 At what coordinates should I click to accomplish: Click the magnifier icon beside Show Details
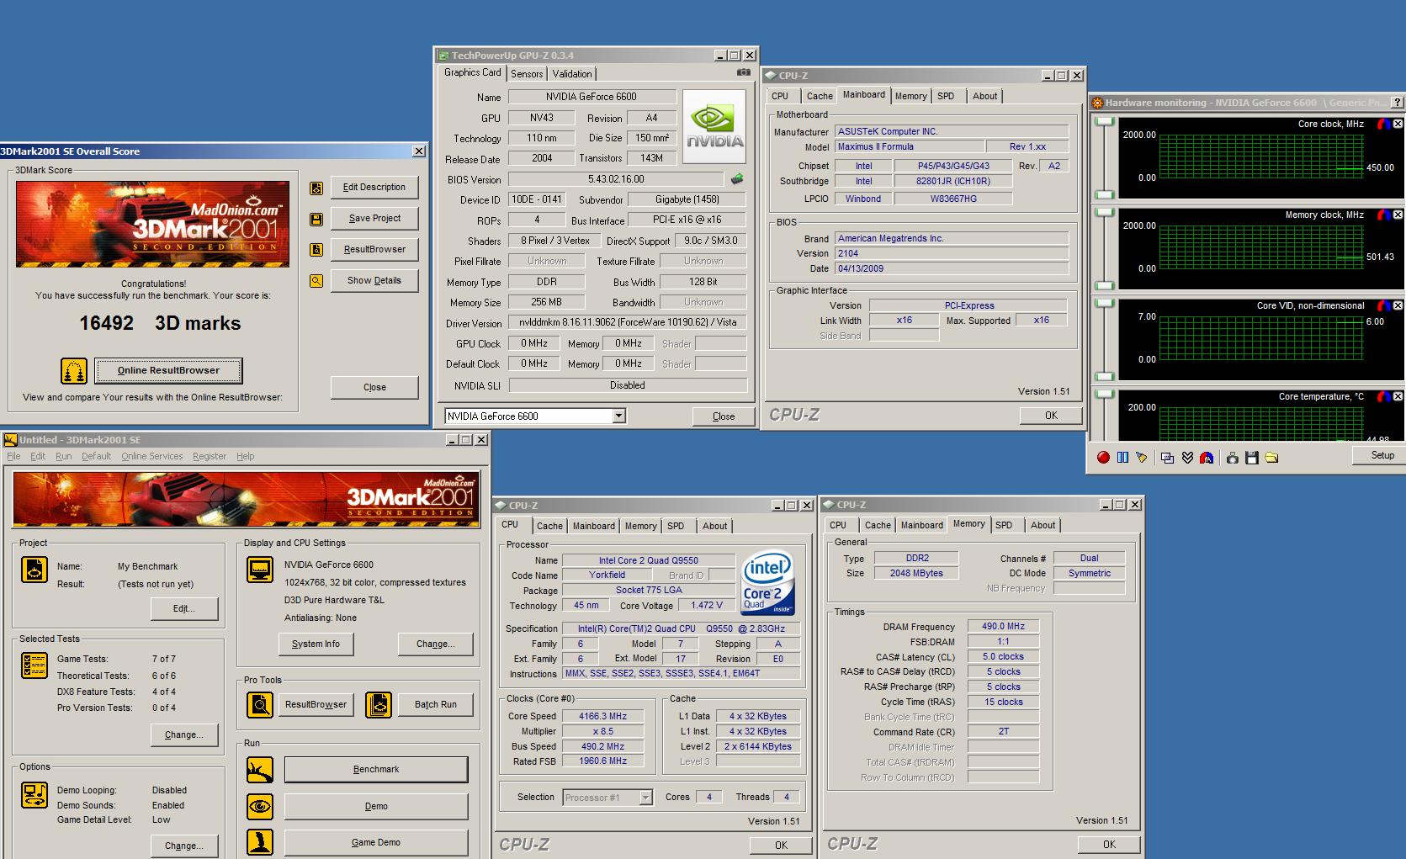coord(316,281)
